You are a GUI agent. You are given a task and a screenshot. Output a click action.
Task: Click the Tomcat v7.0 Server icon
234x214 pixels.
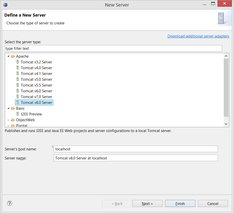18,97
